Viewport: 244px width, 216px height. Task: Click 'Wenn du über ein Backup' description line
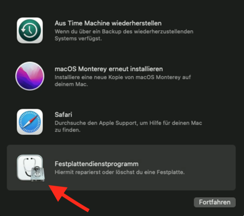click(x=124, y=31)
